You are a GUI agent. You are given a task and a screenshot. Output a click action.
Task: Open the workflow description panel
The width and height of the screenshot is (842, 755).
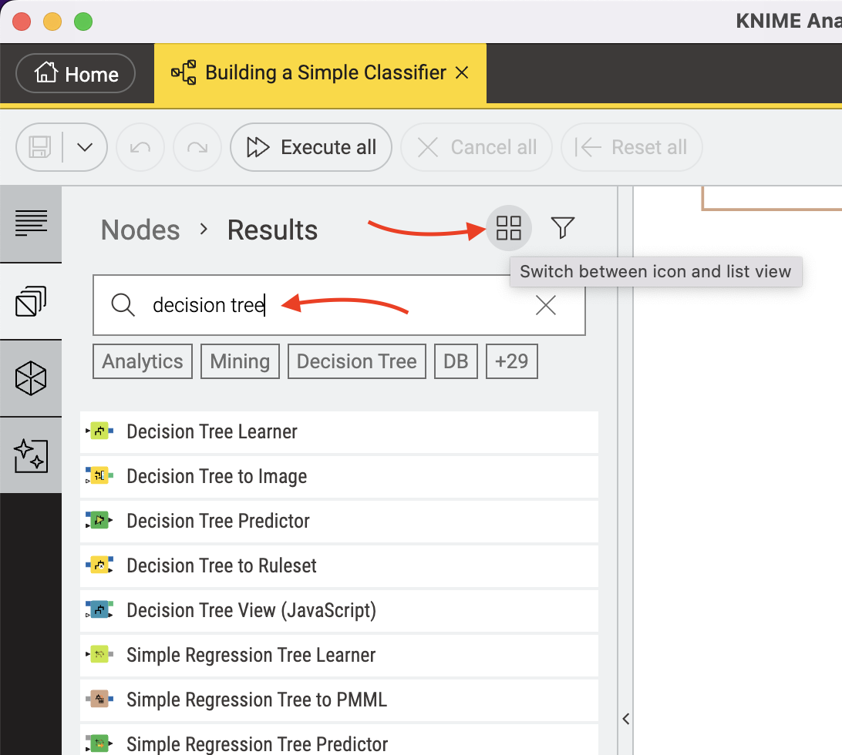(x=31, y=223)
